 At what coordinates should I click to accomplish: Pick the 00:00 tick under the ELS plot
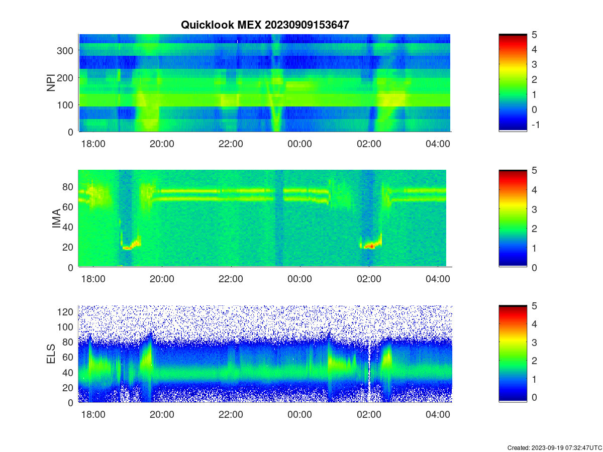tap(300, 415)
